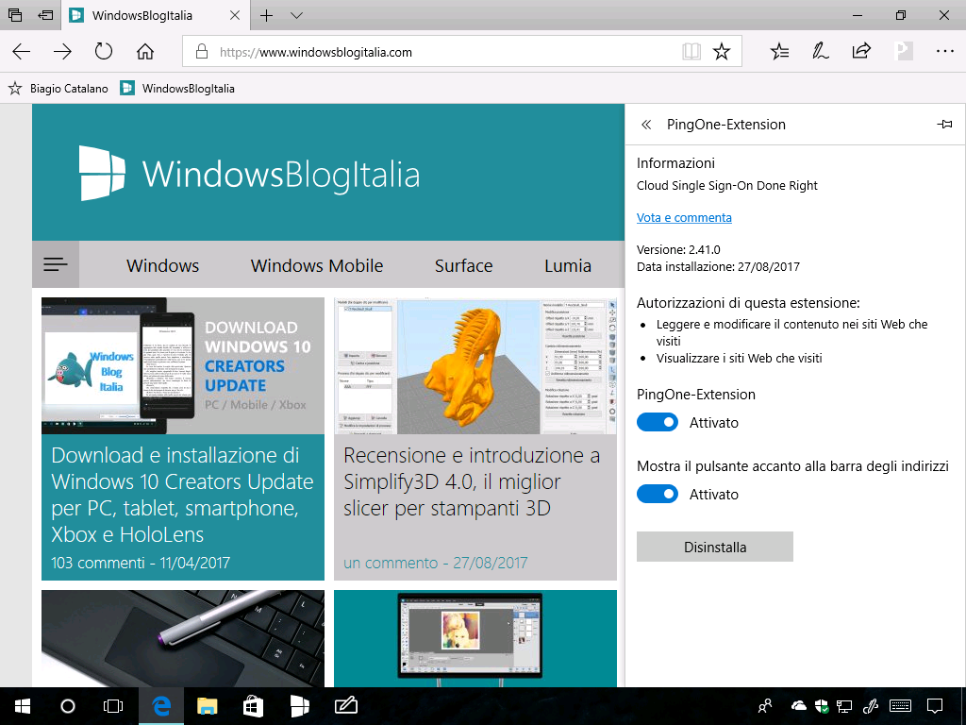The height and width of the screenshot is (725, 966).
Task: Open the touch keyboard tray icon
Action: click(901, 706)
